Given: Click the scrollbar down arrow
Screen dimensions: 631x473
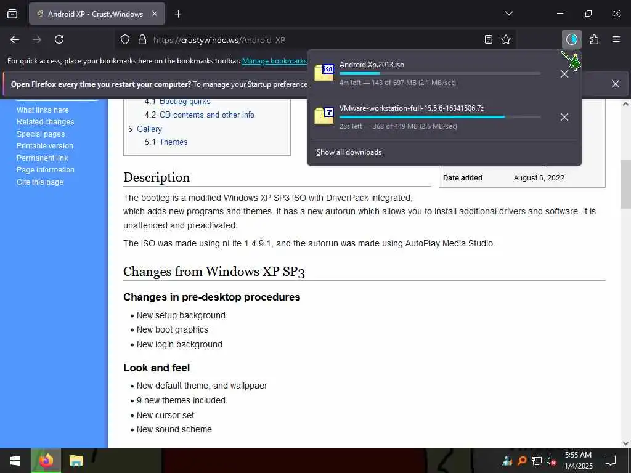Looking at the screenshot, I should (625, 443).
